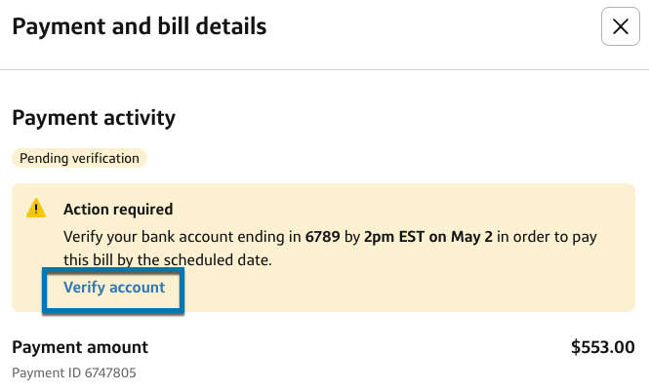Click the Payment and bill details title
649x391 pixels.
click(x=139, y=27)
